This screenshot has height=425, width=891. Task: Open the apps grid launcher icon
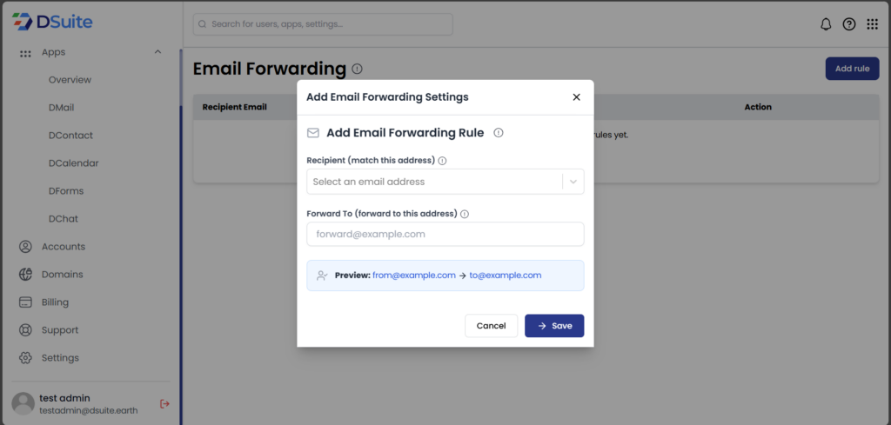click(873, 24)
